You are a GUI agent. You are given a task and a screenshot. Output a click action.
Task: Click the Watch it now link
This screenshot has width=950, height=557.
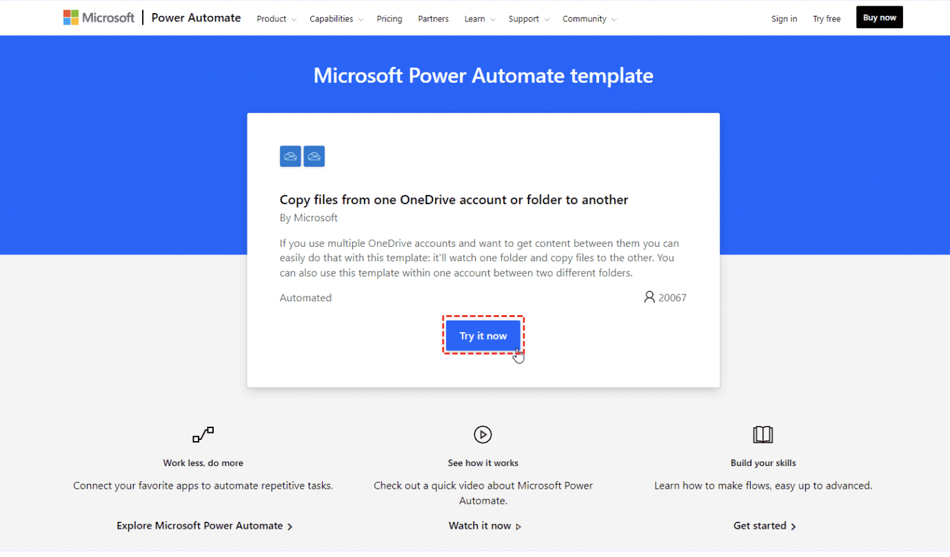coord(485,526)
